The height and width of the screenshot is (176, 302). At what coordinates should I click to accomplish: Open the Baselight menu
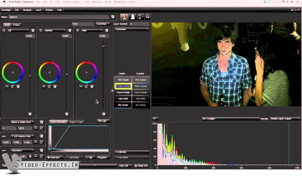tap(7, 10)
